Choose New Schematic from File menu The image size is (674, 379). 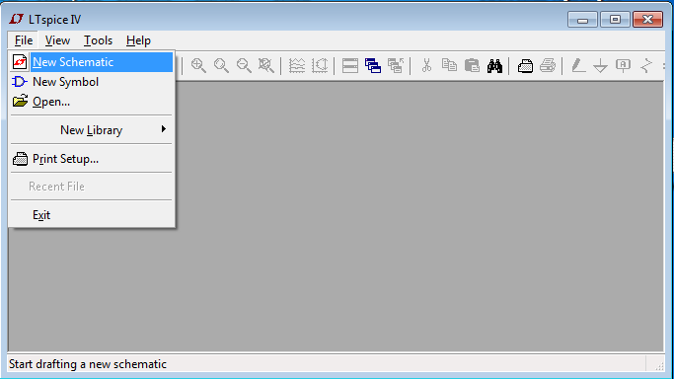(92, 62)
